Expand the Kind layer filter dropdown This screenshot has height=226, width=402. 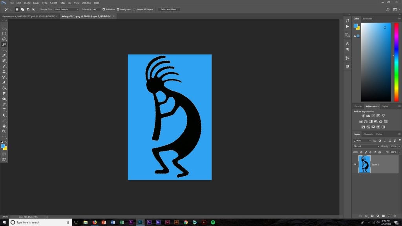pos(362,140)
